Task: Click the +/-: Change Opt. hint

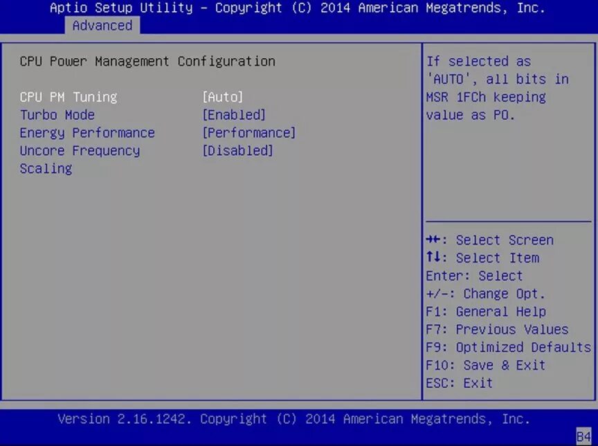Action: point(486,294)
